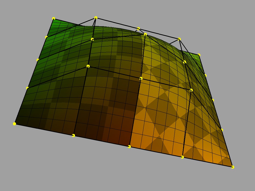Viewport: 255px width, 191px height.
Task: Click the back-left corner control point
Action: [x=54, y=19]
